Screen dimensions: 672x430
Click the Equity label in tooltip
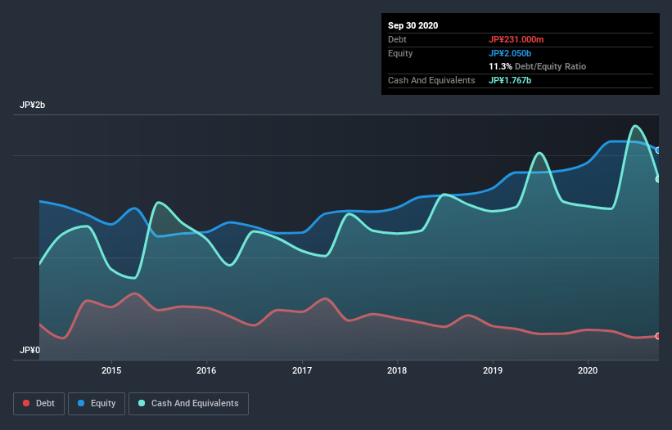point(400,53)
